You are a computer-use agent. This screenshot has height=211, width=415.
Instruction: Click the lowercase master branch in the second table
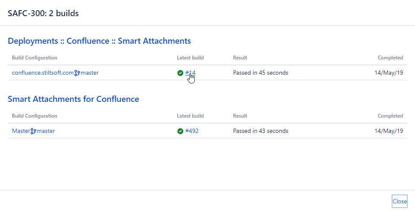click(46, 131)
